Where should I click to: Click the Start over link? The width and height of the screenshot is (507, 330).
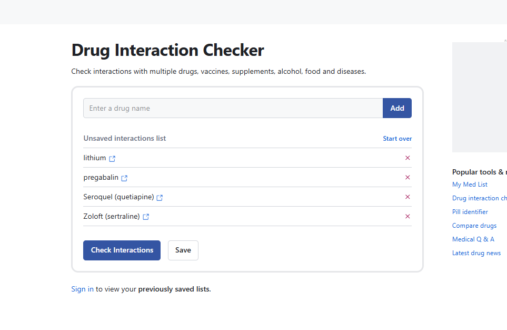(x=397, y=139)
